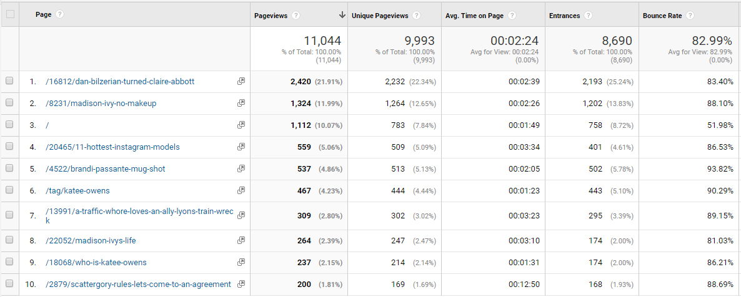The height and width of the screenshot is (297, 741).
Task: Click the help icon next to Pageviews header
Action: [x=296, y=16]
